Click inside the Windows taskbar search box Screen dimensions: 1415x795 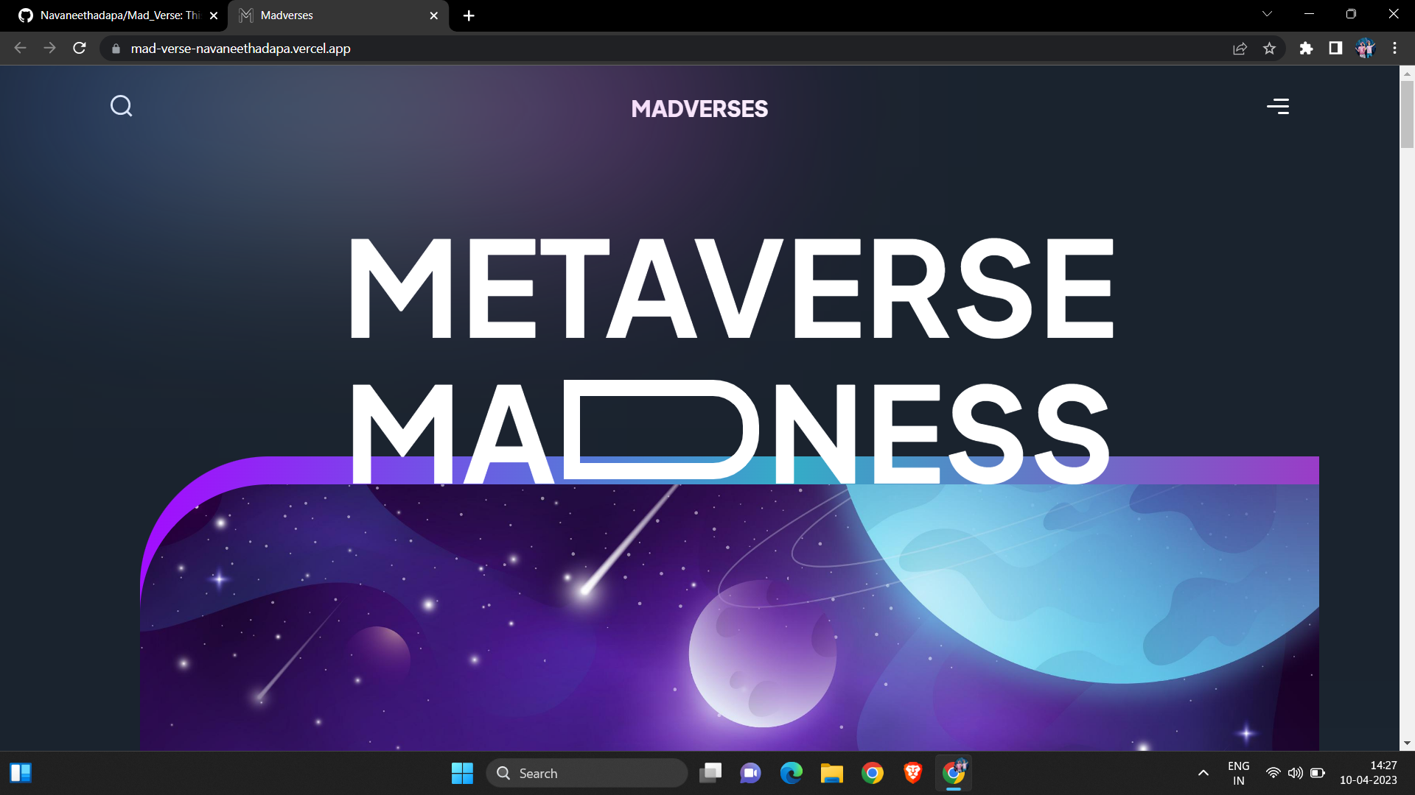[587, 773]
